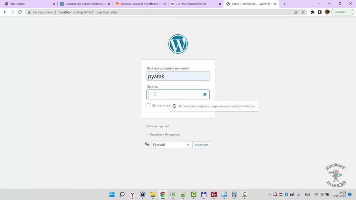
Task: Click the translation icon beside language selector
Action: point(147,145)
